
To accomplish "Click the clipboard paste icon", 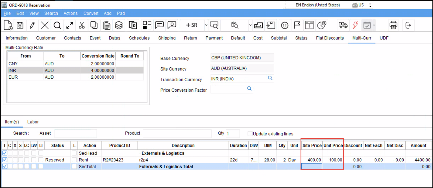I will point(106,25).
